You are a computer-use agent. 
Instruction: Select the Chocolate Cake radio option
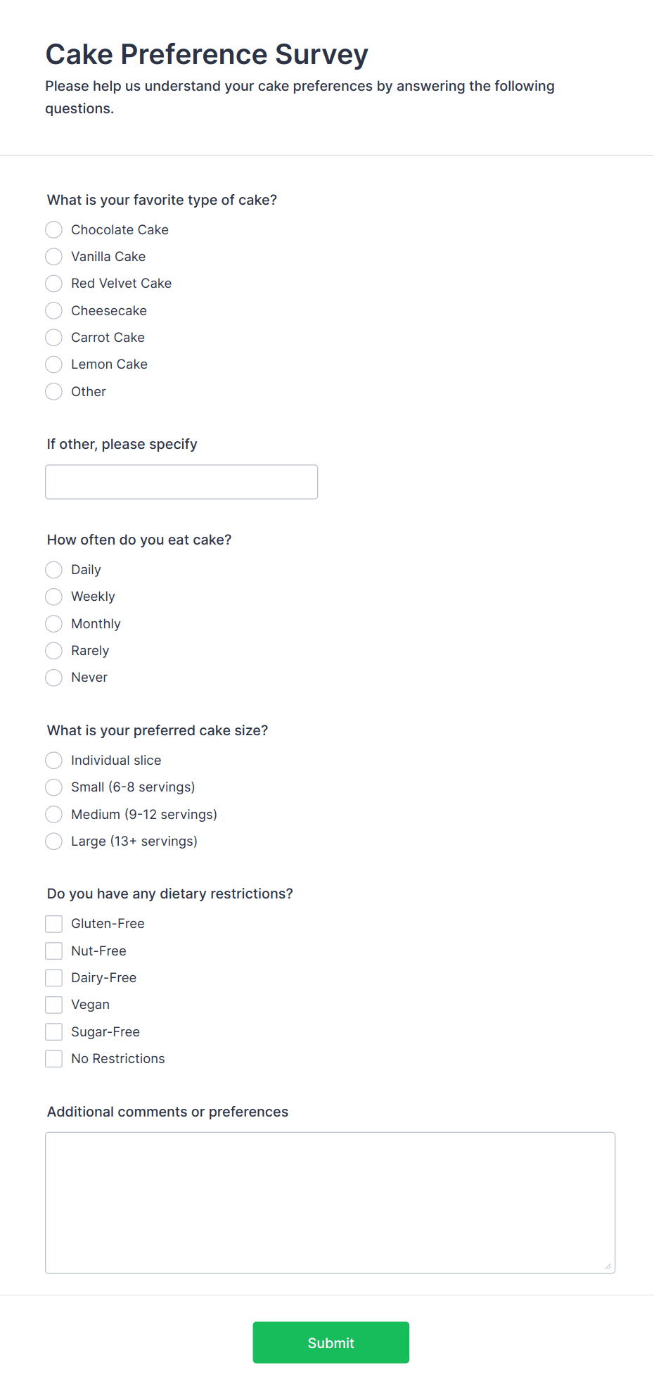click(x=54, y=230)
